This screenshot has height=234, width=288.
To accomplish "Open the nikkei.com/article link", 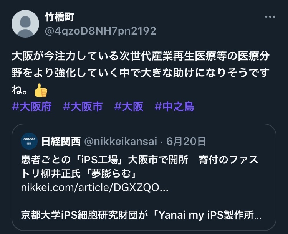I will [x=95, y=188].
